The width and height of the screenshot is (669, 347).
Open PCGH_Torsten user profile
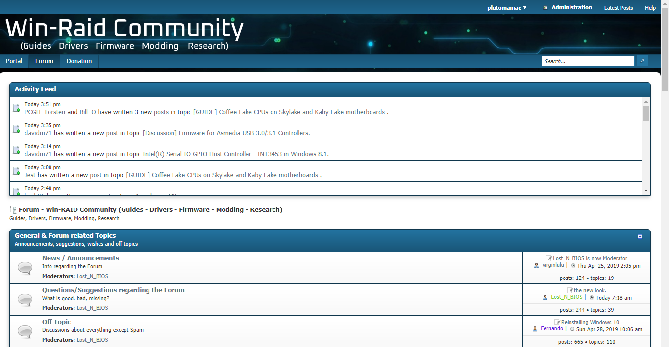click(x=45, y=112)
